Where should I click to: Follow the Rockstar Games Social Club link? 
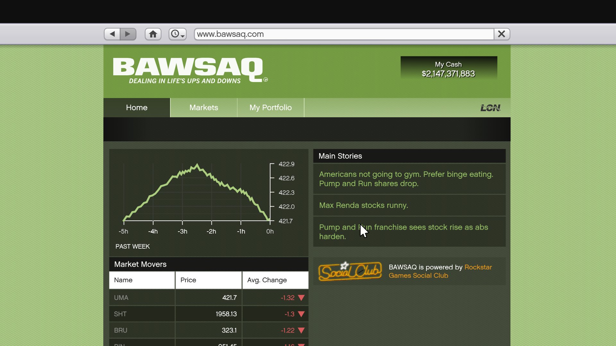pyautogui.click(x=440, y=271)
